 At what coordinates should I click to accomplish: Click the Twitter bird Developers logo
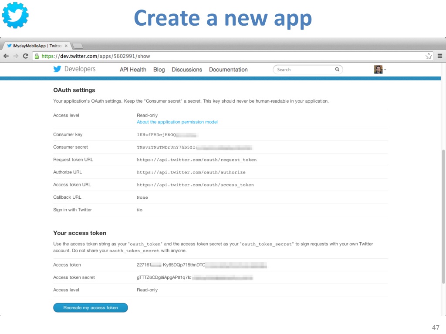pos(57,69)
